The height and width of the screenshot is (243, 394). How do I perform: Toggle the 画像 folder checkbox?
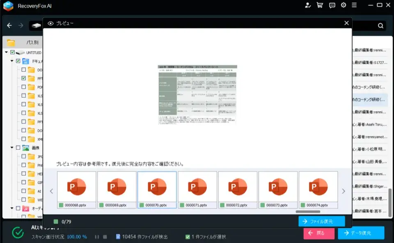[x=18, y=148]
